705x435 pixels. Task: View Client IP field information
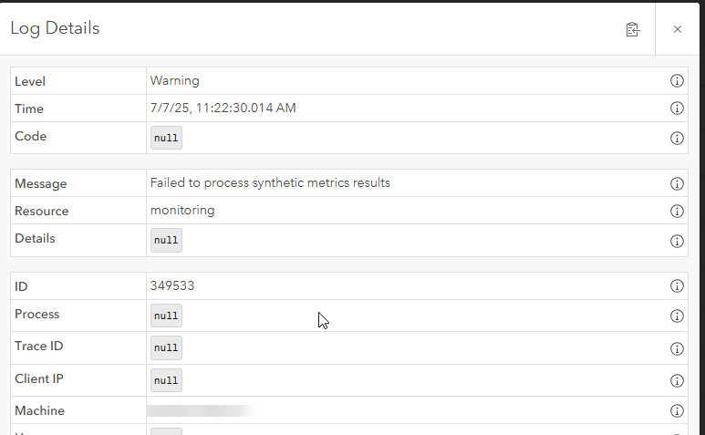[677, 380]
